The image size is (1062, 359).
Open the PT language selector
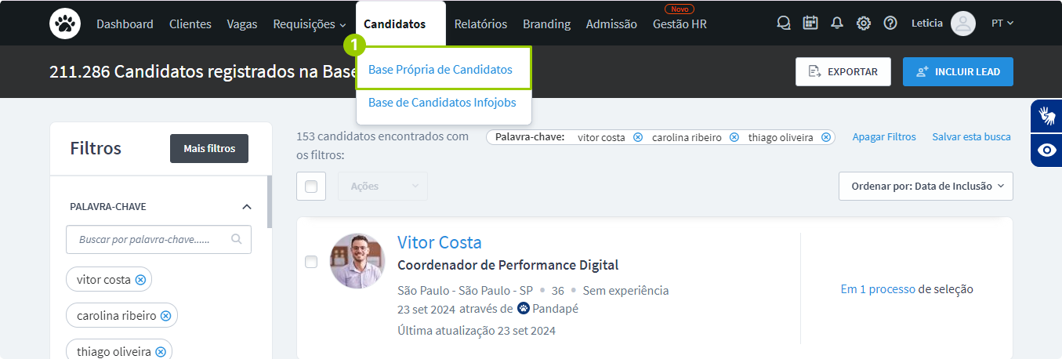(x=1002, y=24)
